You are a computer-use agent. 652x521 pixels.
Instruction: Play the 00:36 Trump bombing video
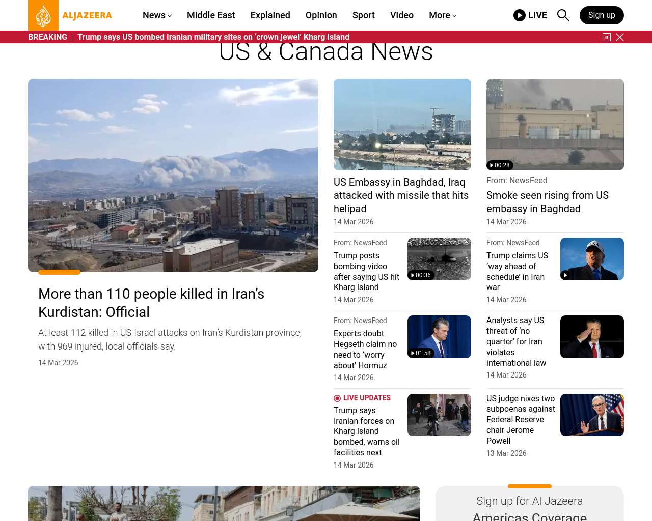tap(439, 259)
